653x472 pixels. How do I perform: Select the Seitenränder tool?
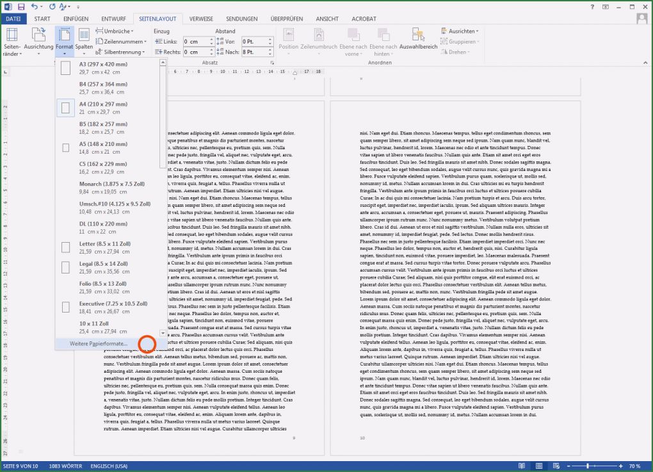coord(11,40)
